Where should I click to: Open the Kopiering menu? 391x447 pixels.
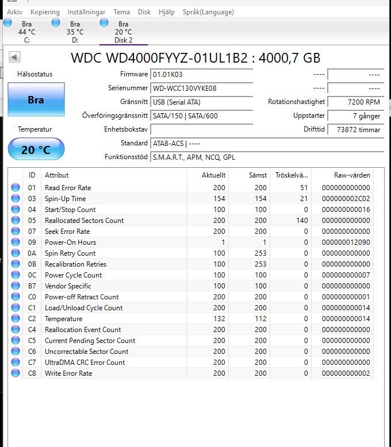(x=45, y=12)
